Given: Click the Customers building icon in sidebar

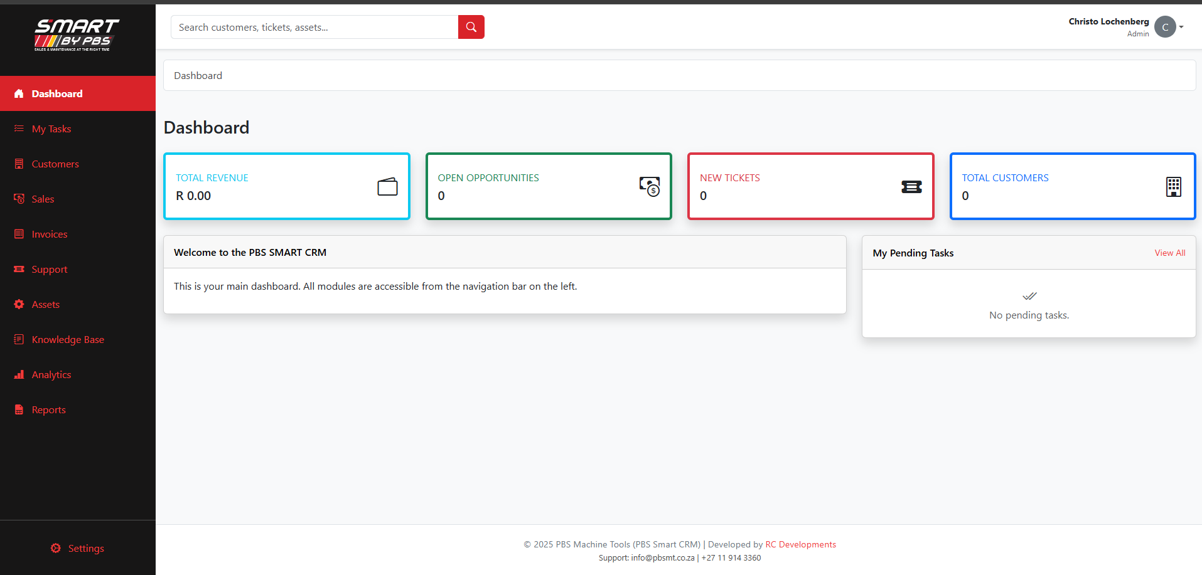Looking at the screenshot, I should point(19,164).
